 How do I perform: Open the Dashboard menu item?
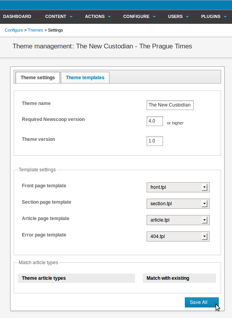(17, 17)
